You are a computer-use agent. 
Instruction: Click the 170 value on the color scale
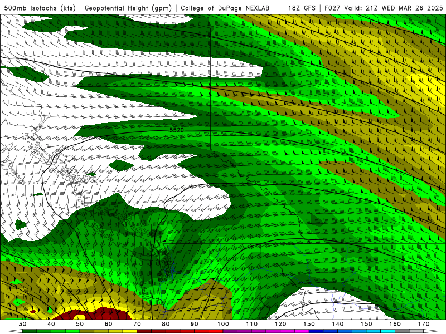coord(424,324)
